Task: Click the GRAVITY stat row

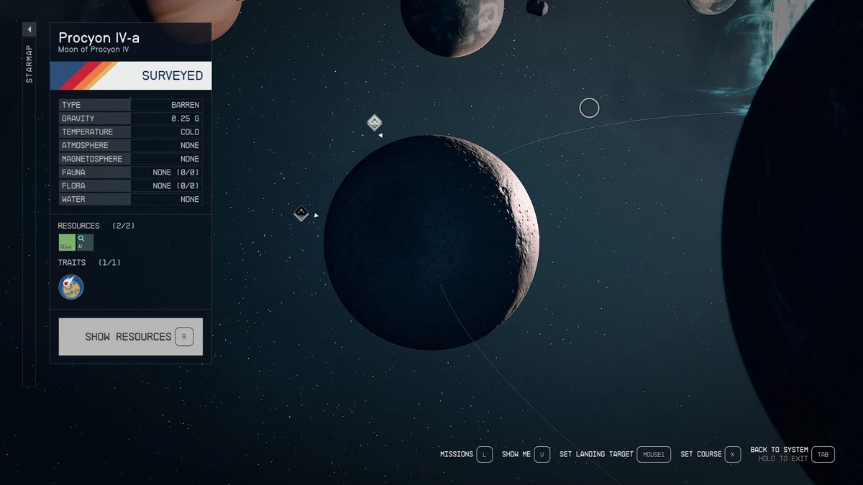Action: [129, 118]
